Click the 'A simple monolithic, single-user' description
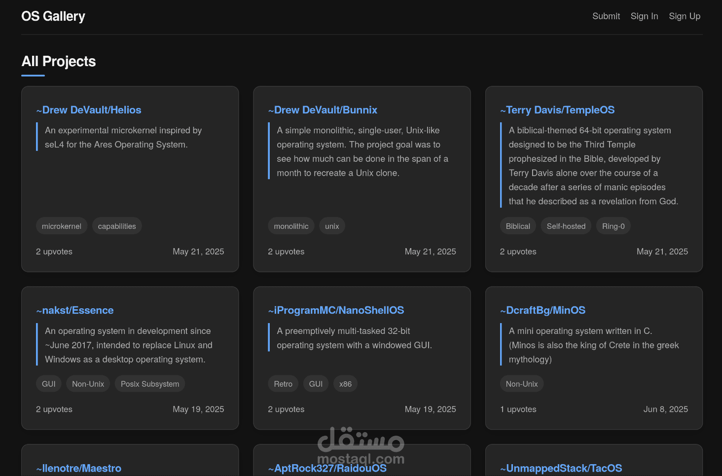This screenshot has width=722, height=476. tap(362, 151)
